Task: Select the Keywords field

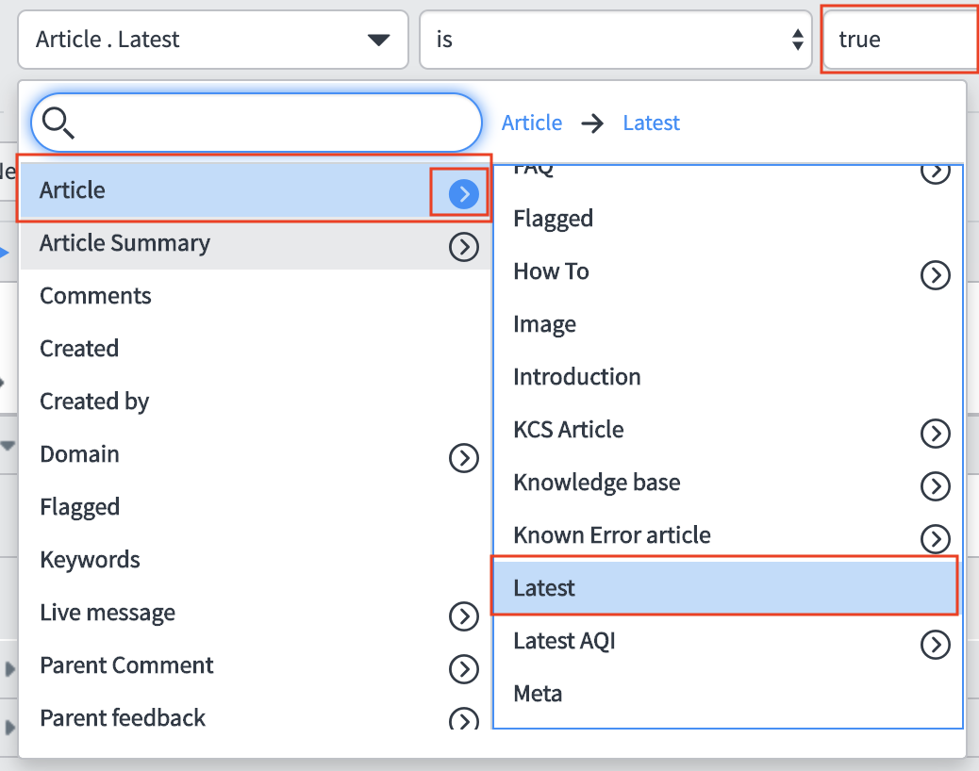Action: pyautogui.click(x=90, y=560)
